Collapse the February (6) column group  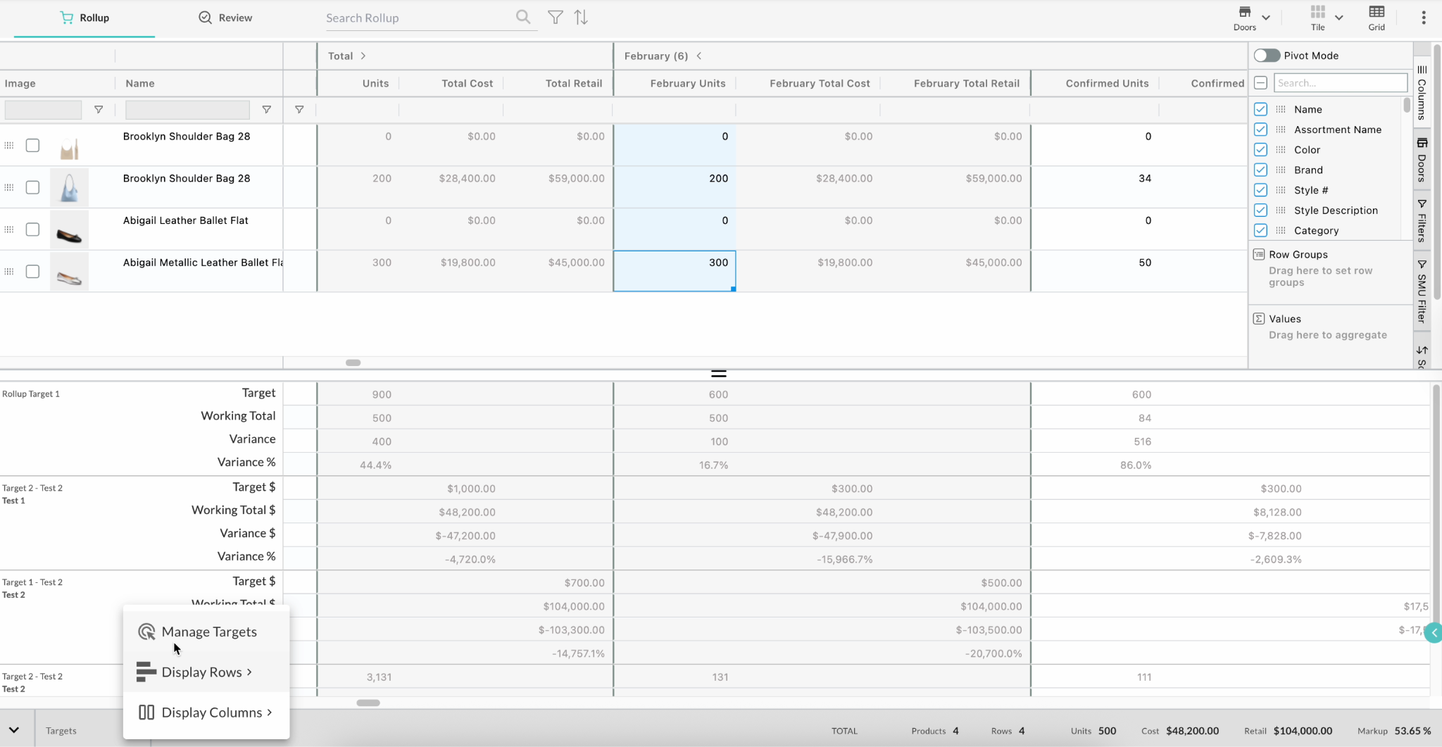[x=699, y=56]
